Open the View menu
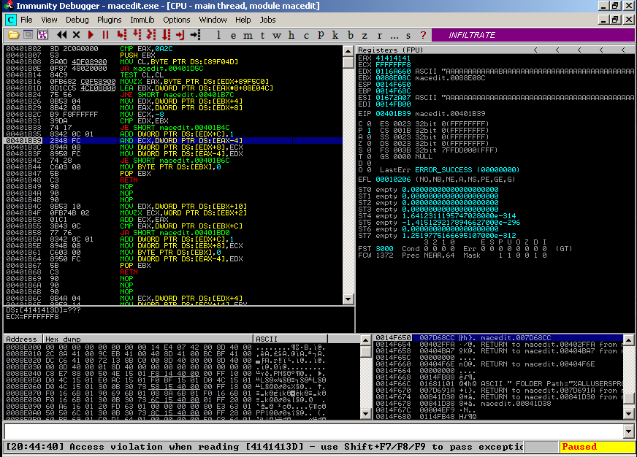This screenshot has width=637, height=457. coord(49,20)
